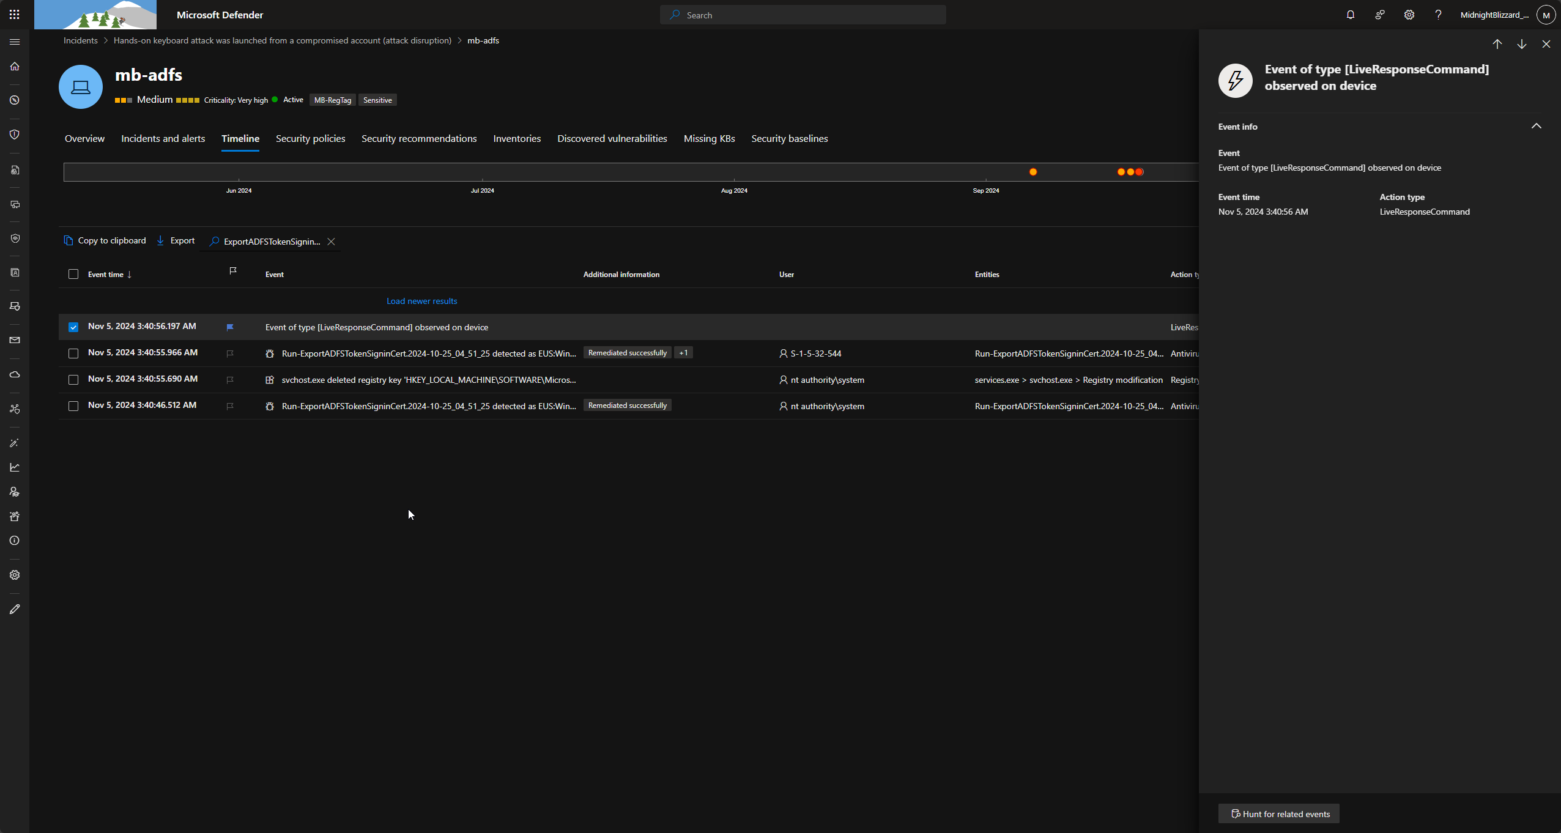Screen dimensions: 1561x833
Task: Select the Cloud apps icon in sidebar
Action: pos(15,374)
